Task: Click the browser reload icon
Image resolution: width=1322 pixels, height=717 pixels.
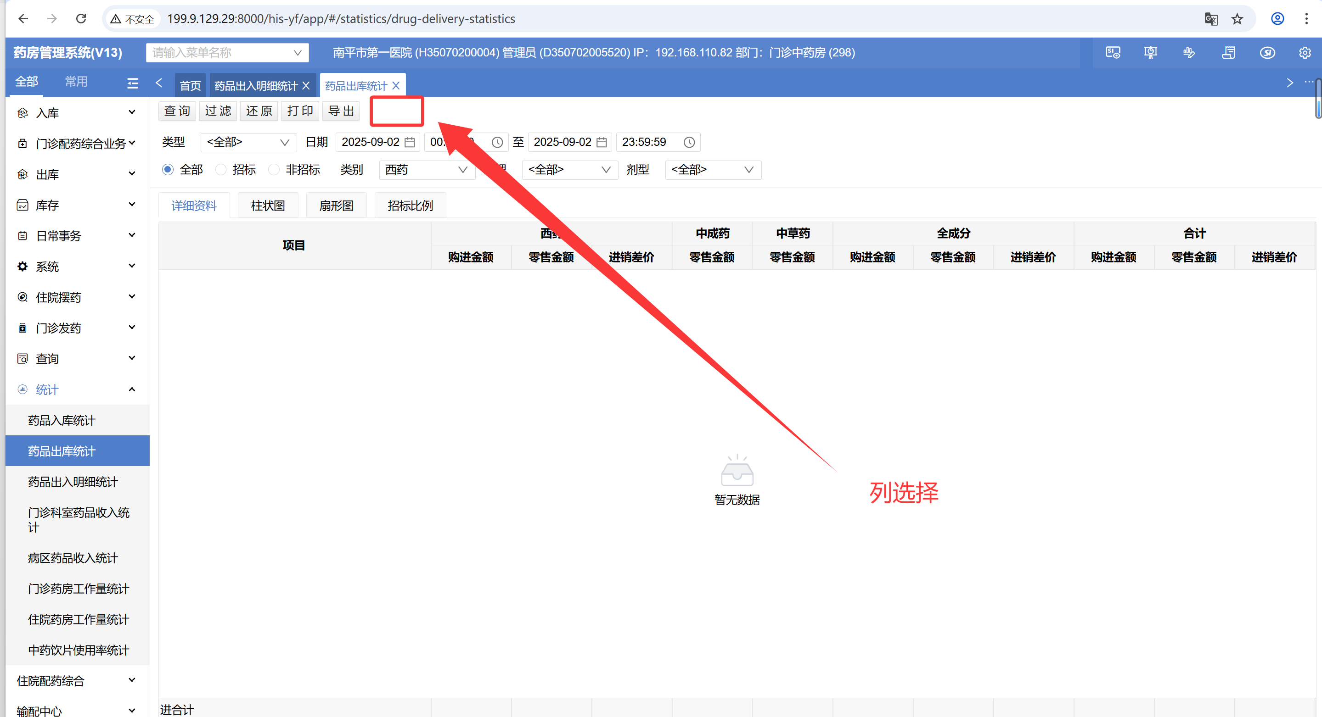Action: (81, 19)
